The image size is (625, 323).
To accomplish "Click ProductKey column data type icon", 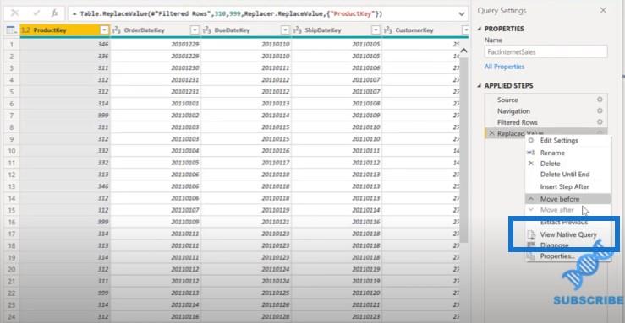I will click(x=26, y=30).
